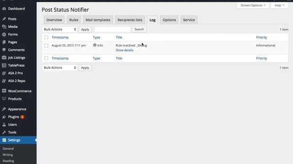293x164 pixels.
Task: Click the Dashboard gauge icon
Action: (x=4, y=9)
